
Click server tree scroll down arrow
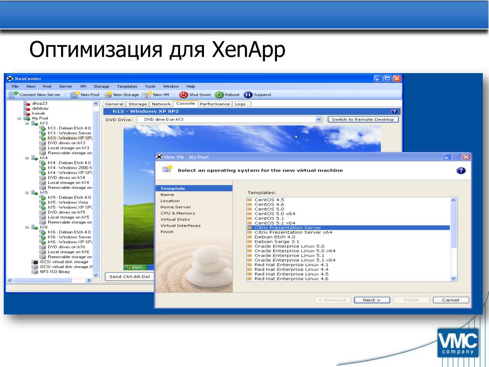tap(96, 275)
